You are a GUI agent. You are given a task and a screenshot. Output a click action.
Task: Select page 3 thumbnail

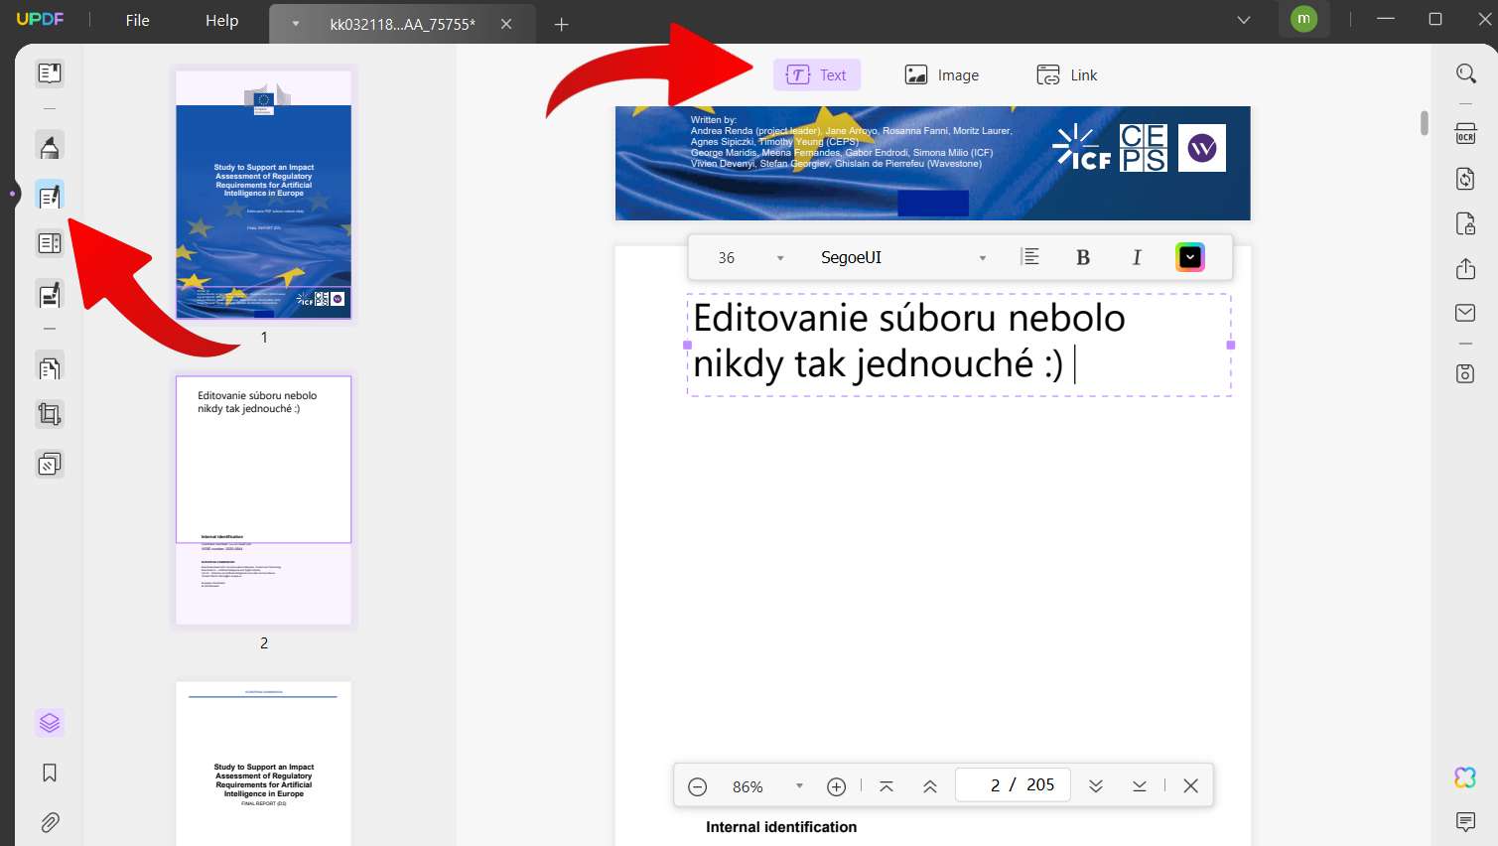click(264, 764)
